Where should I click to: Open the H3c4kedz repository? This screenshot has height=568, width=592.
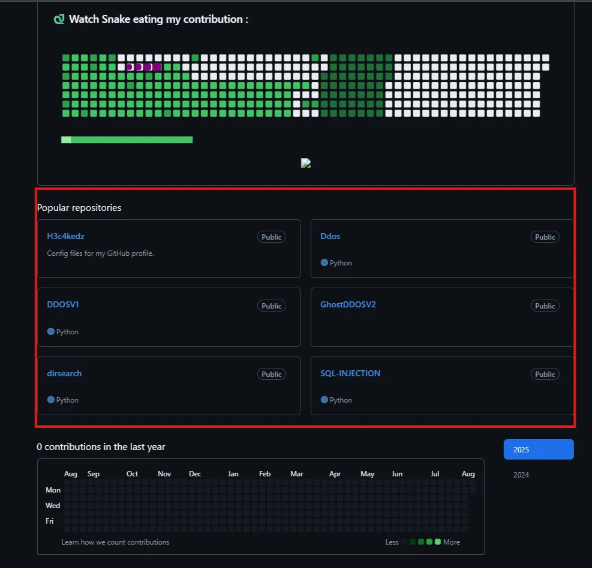click(x=66, y=236)
